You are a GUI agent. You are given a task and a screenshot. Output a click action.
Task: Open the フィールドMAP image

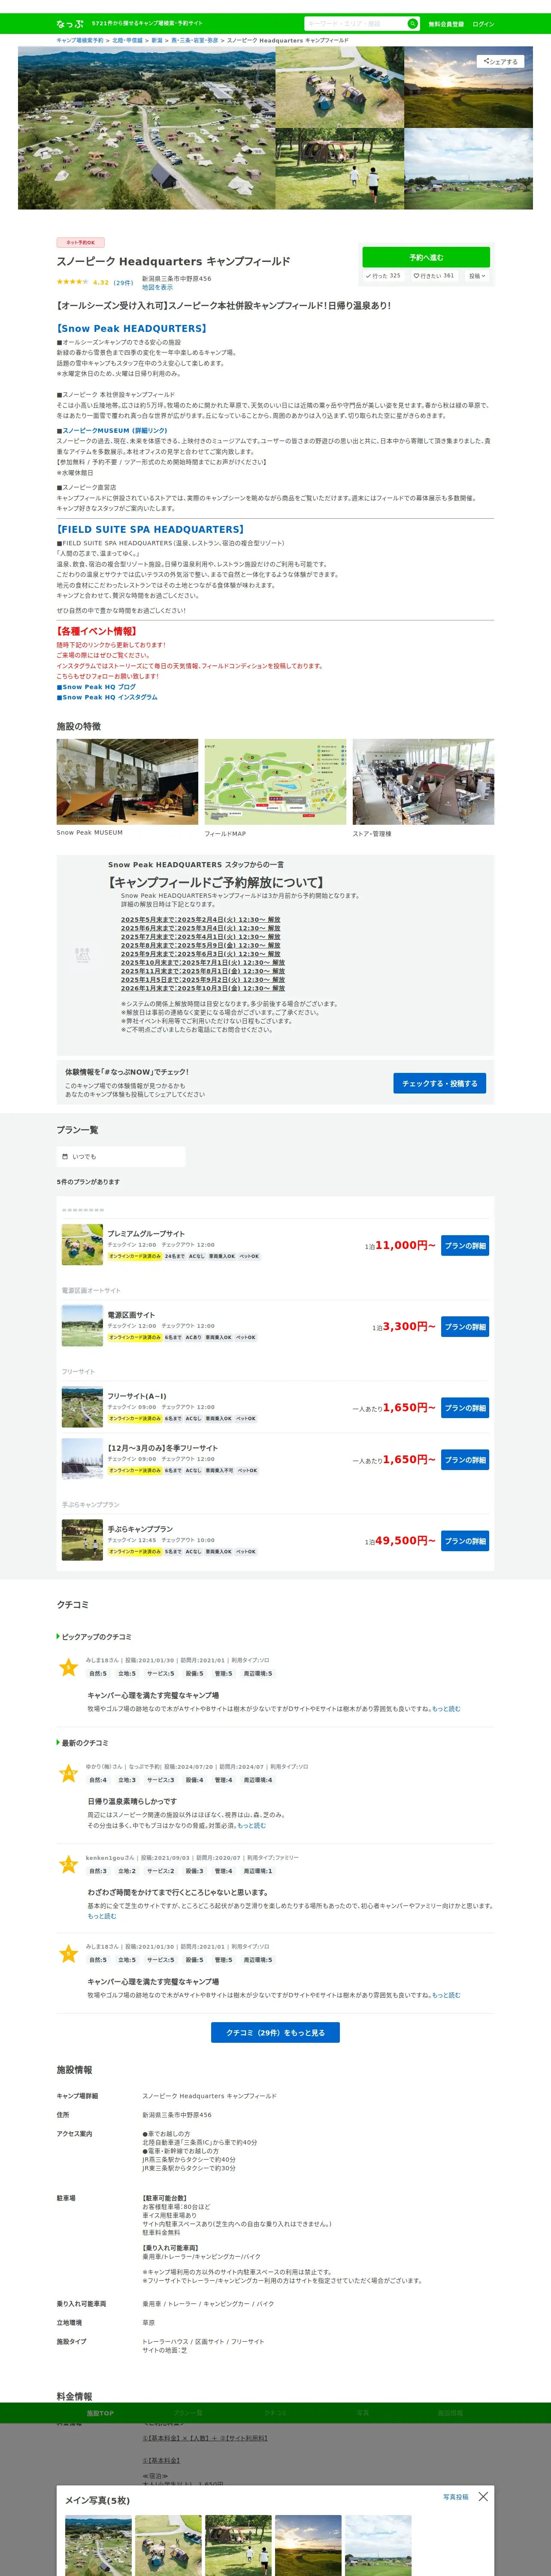click(x=275, y=782)
